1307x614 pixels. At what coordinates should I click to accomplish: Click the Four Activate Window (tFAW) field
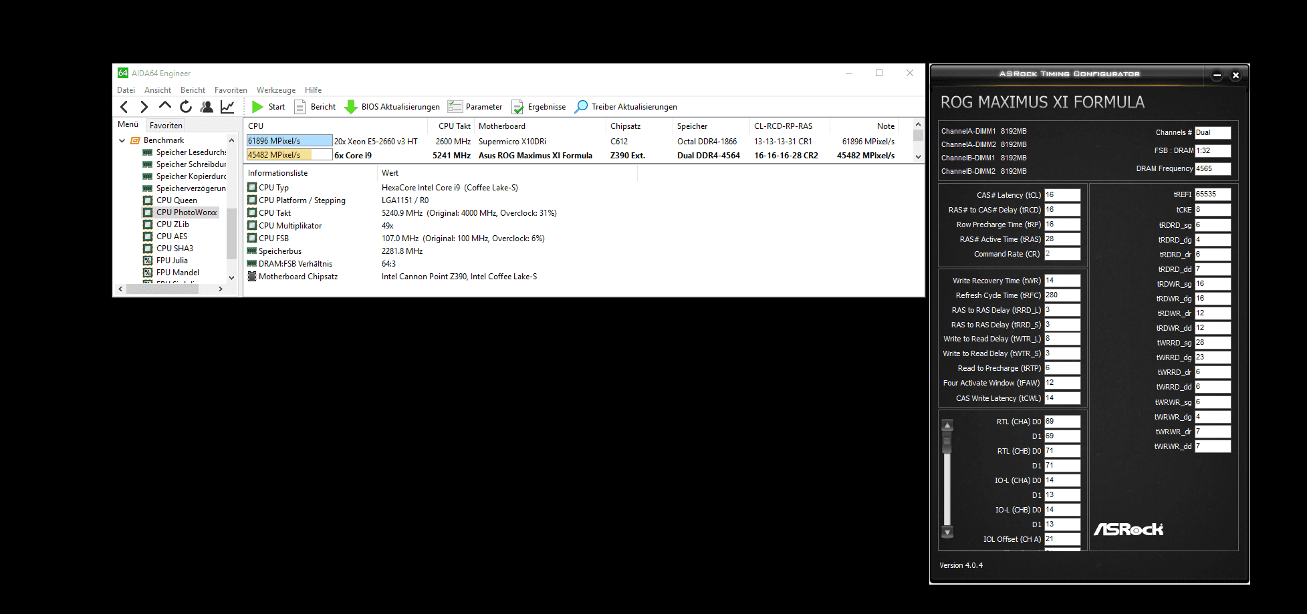coord(1062,383)
